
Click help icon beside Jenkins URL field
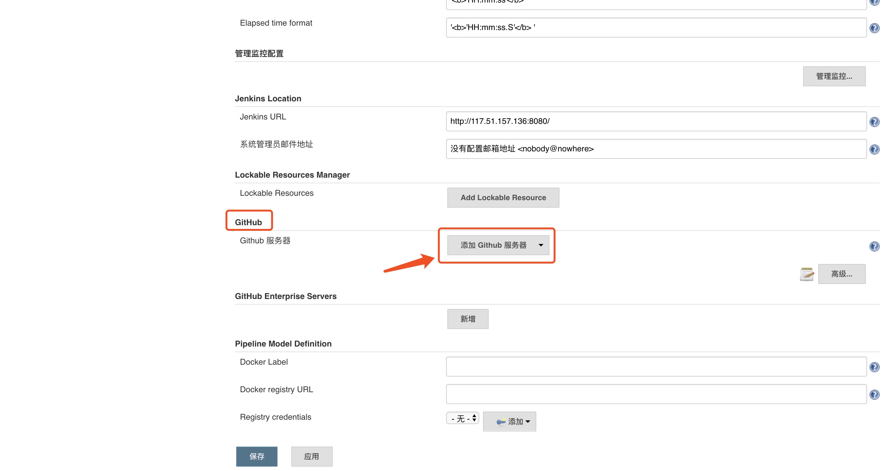pyautogui.click(x=874, y=122)
